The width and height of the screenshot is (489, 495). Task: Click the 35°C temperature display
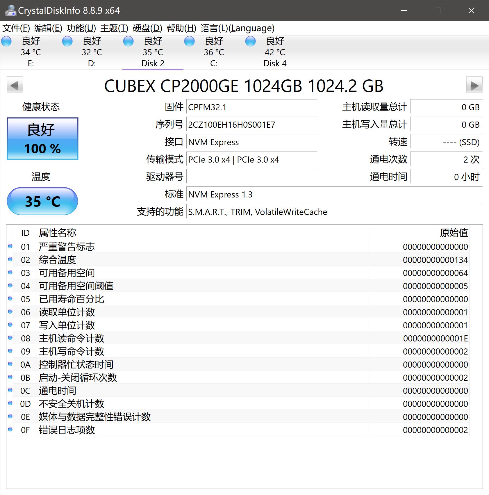click(42, 201)
